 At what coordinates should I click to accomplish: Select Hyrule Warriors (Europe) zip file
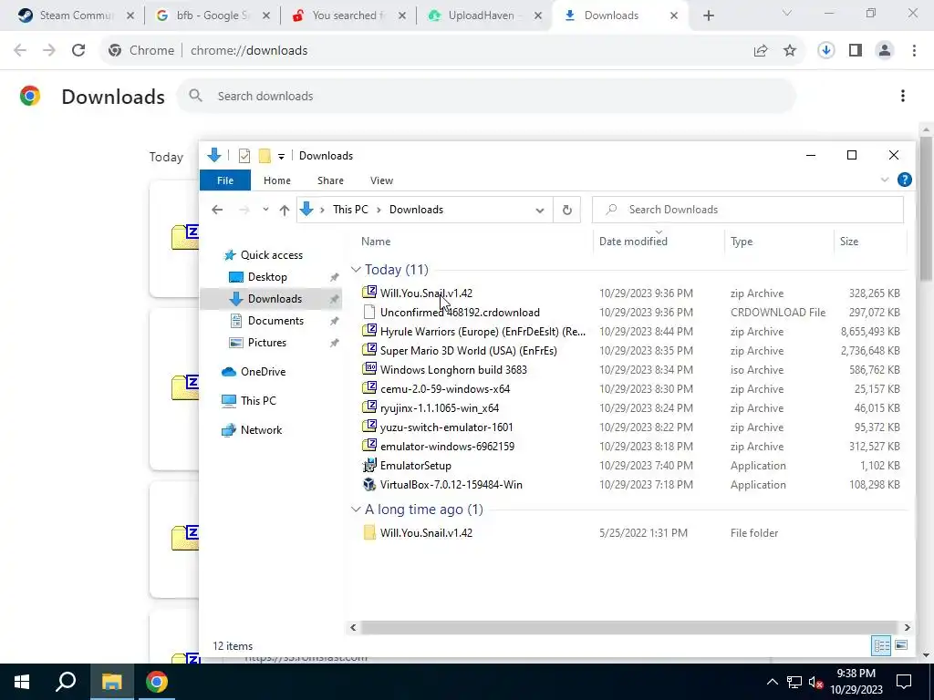tap(483, 332)
